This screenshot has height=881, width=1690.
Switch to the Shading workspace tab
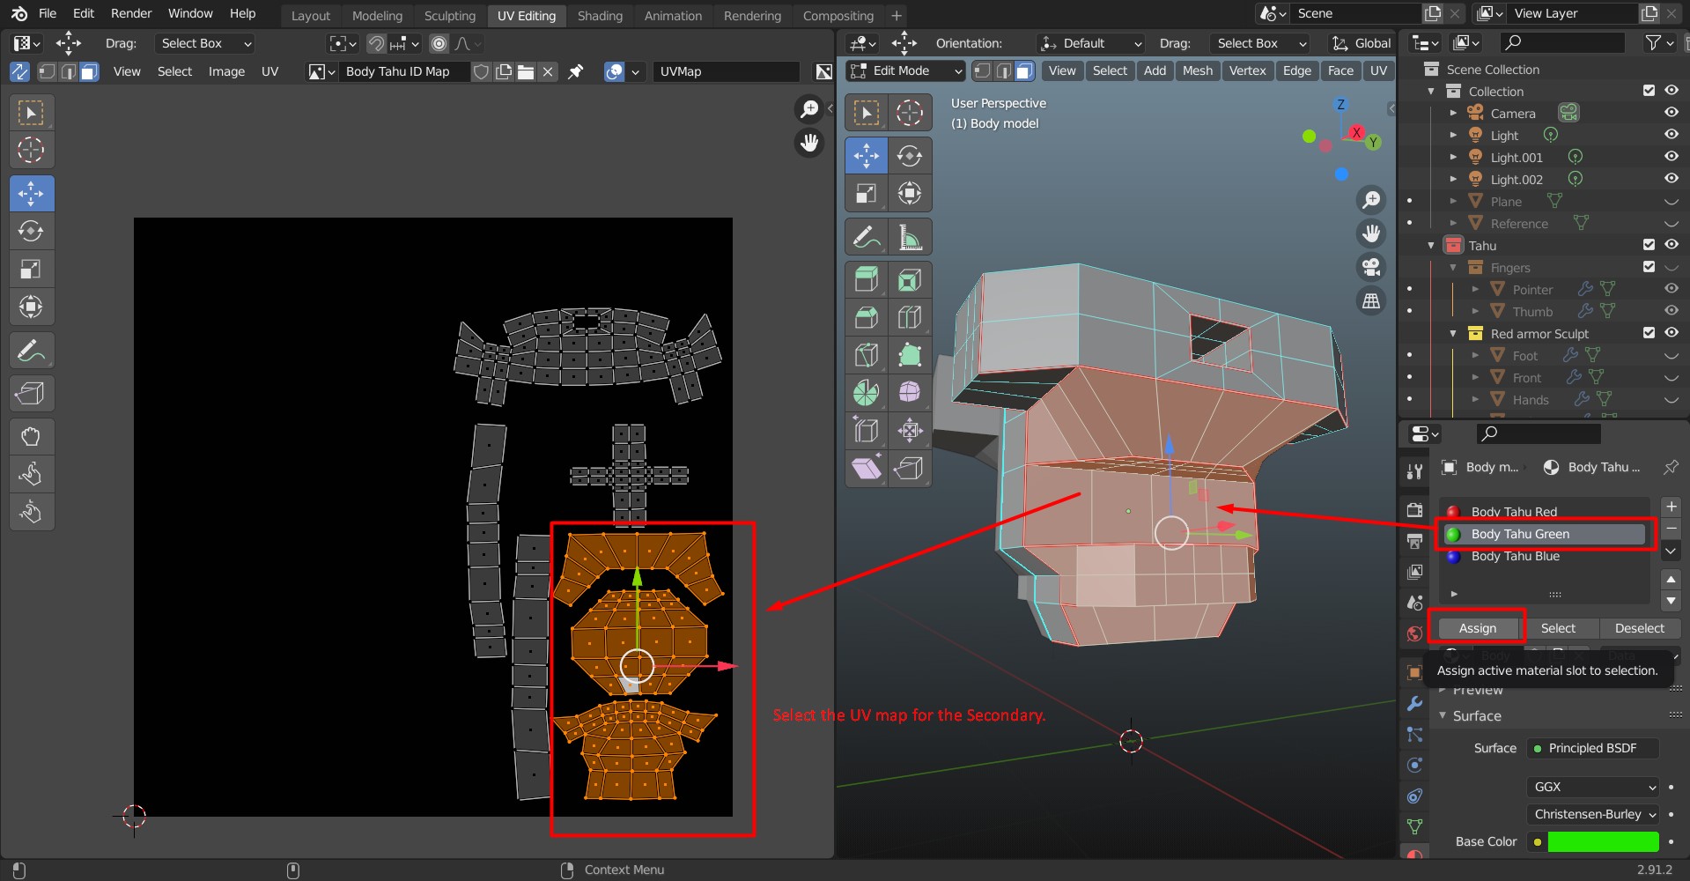pyautogui.click(x=600, y=15)
